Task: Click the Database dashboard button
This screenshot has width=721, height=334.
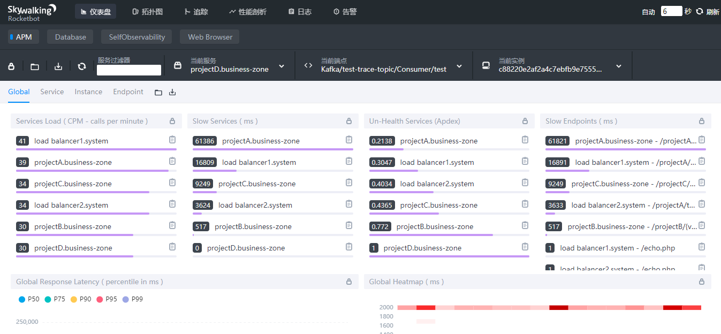Action: [x=71, y=37]
